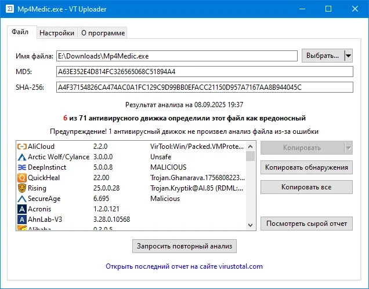Select the AhnLab-V3 name text
Screen dimensions: 369x289
(x=45, y=220)
